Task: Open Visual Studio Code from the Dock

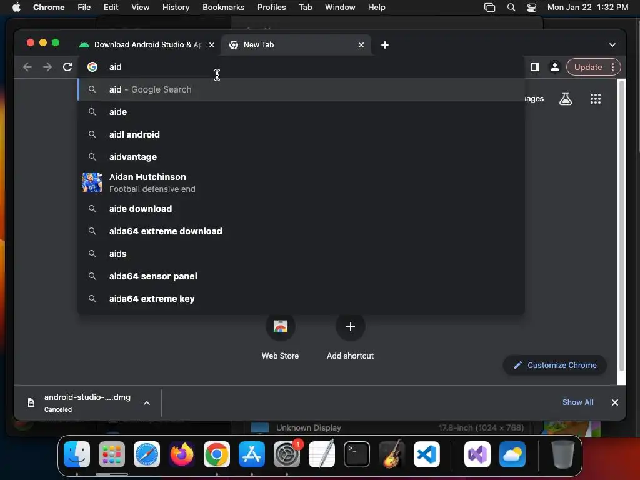Action: pos(426,454)
